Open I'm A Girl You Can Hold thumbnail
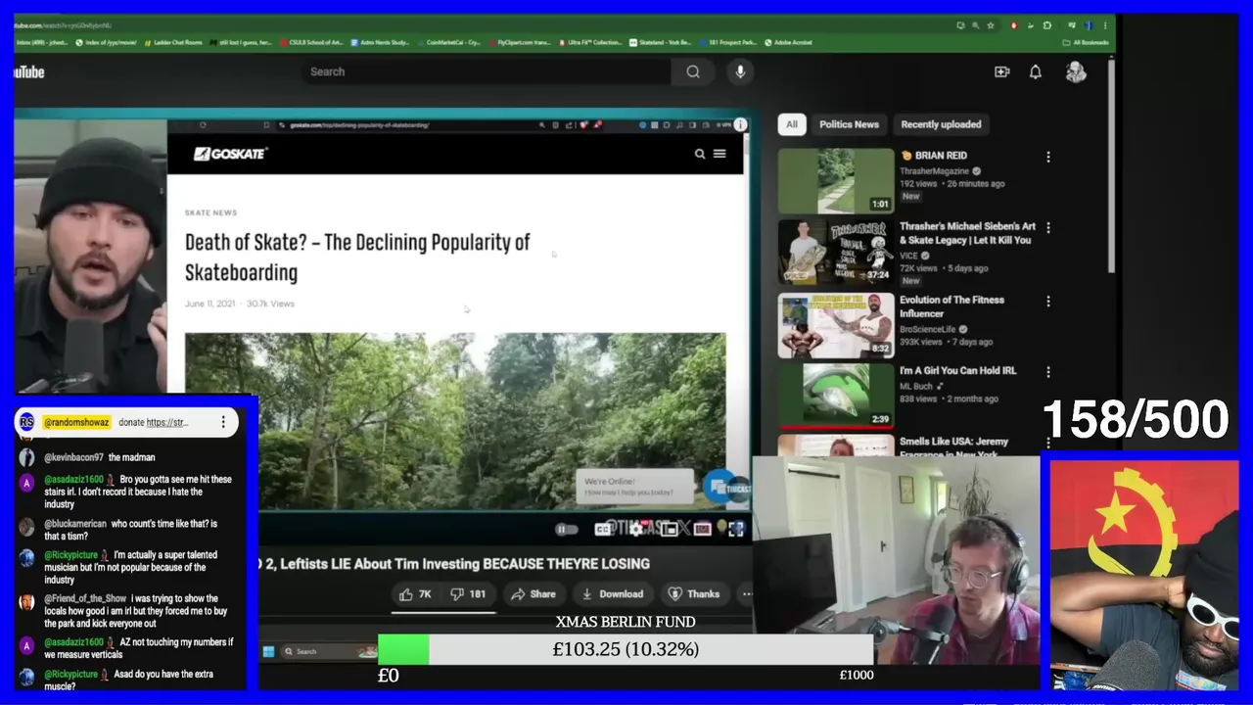 point(836,397)
